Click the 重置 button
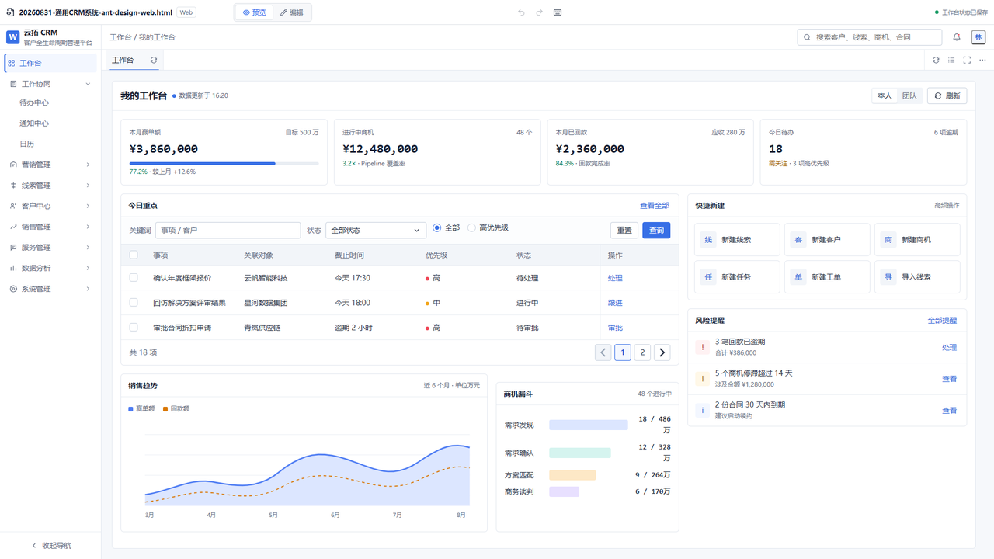This screenshot has width=994, height=559. coord(624,230)
